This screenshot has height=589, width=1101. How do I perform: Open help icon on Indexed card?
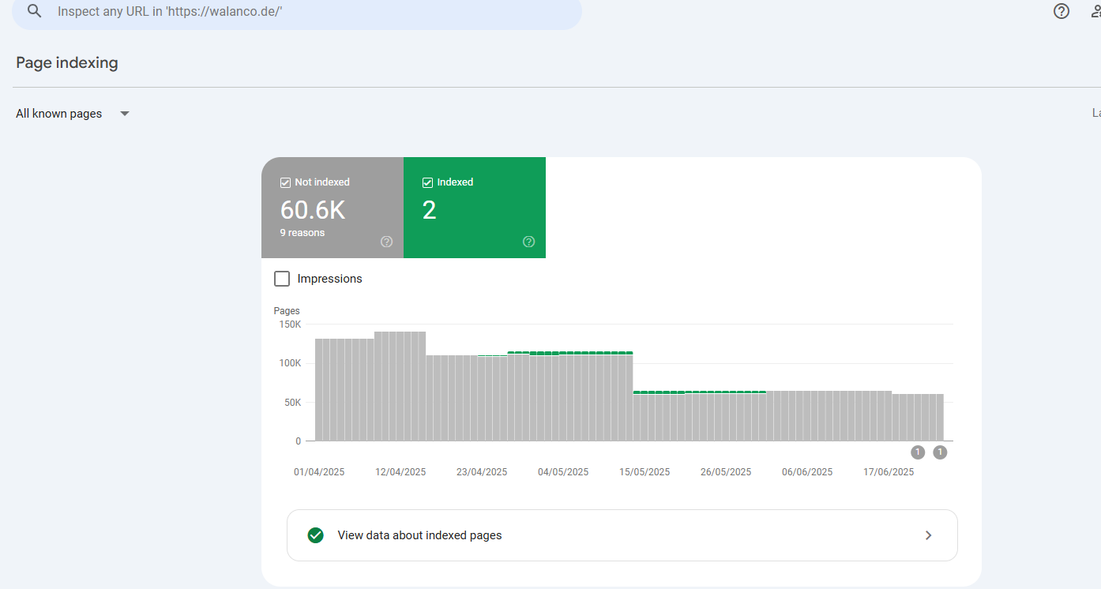pos(529,242)
